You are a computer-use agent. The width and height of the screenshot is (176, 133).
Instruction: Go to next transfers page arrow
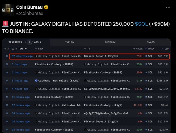pyautogui.click(x=40, y=42)
